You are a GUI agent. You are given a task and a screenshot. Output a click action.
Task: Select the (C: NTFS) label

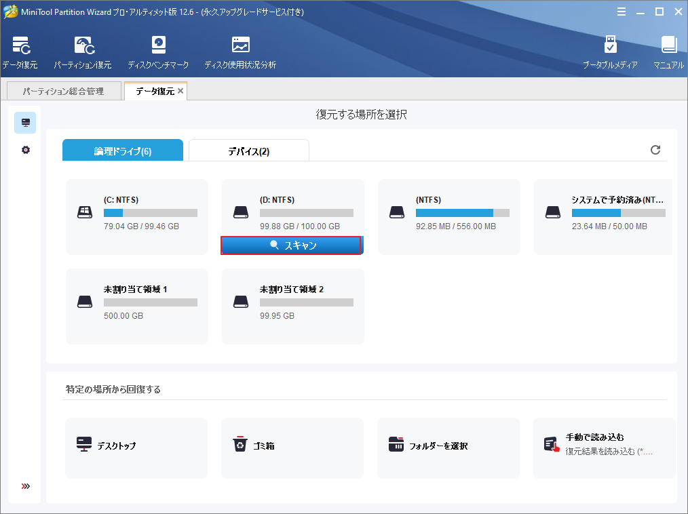pos(121,200)
